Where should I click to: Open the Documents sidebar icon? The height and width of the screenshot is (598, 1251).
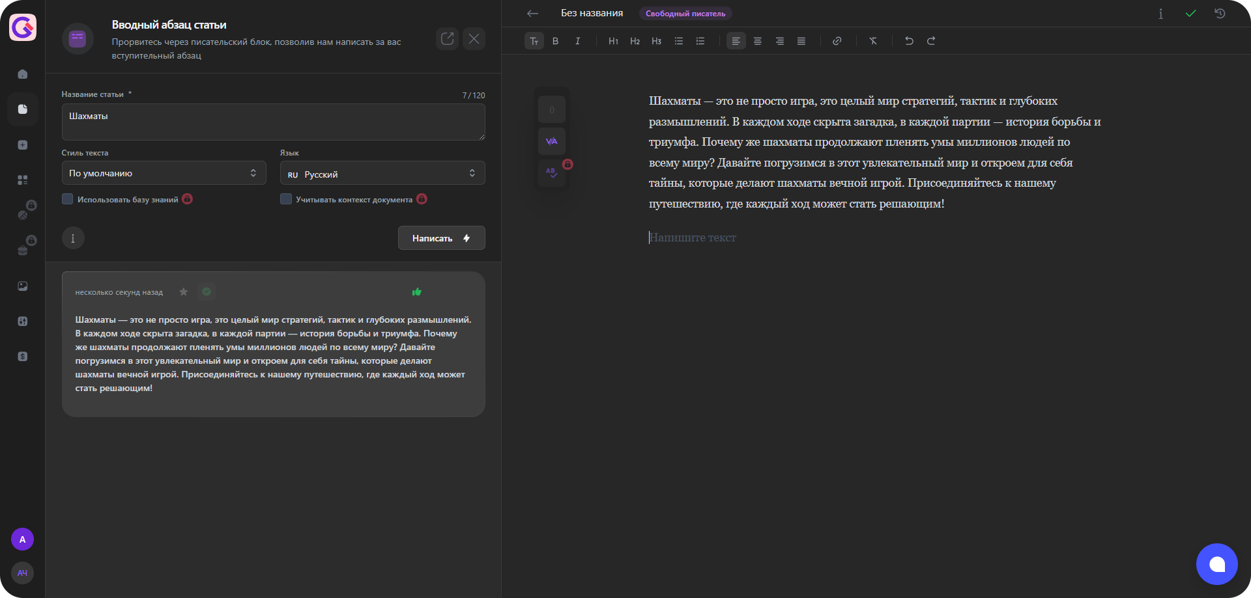23,109
